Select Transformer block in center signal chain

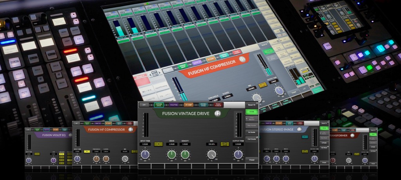coord(218,105)
